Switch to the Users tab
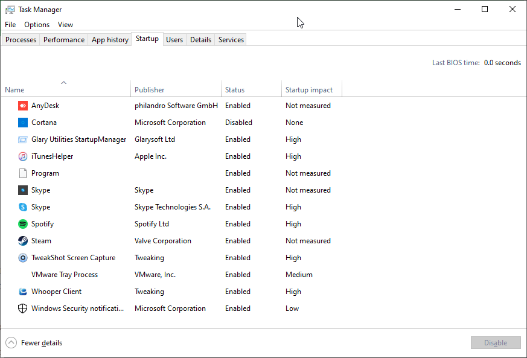 click(174, 40)
